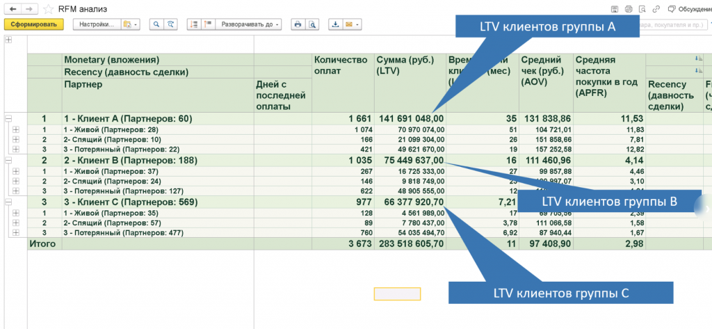The image size is (712, 329).
Task: Go back with the left arrow button
Action: (13, 9)
